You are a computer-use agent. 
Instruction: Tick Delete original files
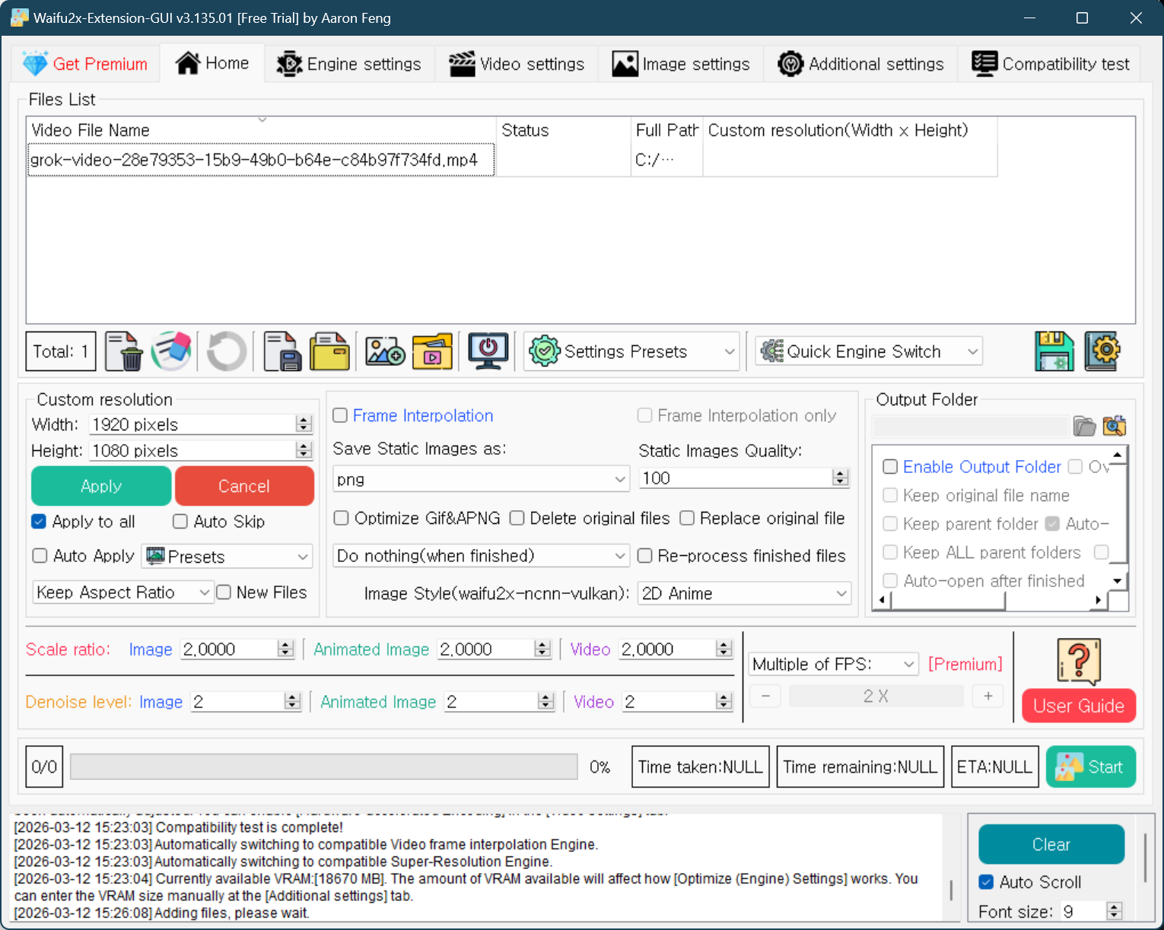coord(517,518)
